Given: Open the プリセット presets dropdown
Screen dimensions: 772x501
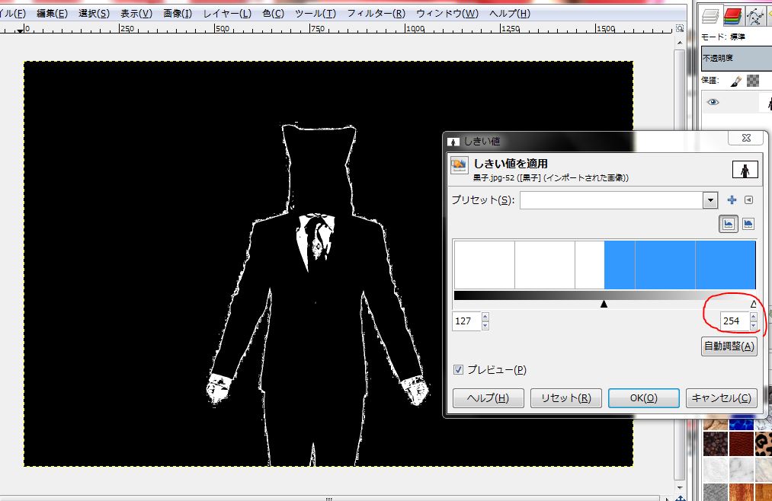Looking at the screenshot, I should coord(709,199).
